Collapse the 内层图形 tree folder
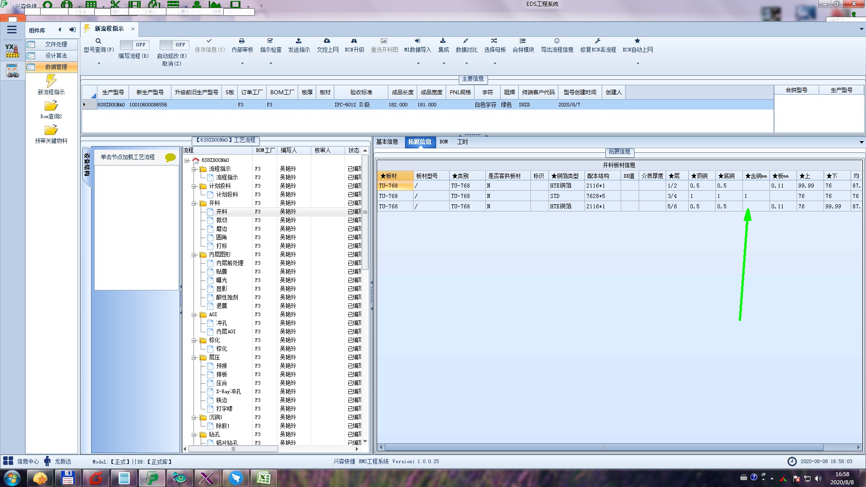The width and height of the screenshot is (866, 487). pos(194,255)
